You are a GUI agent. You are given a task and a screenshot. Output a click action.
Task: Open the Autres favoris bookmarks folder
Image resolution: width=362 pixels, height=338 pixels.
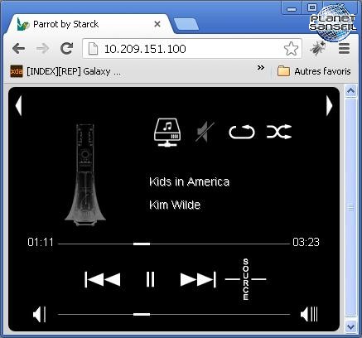[x=314, y=71]
